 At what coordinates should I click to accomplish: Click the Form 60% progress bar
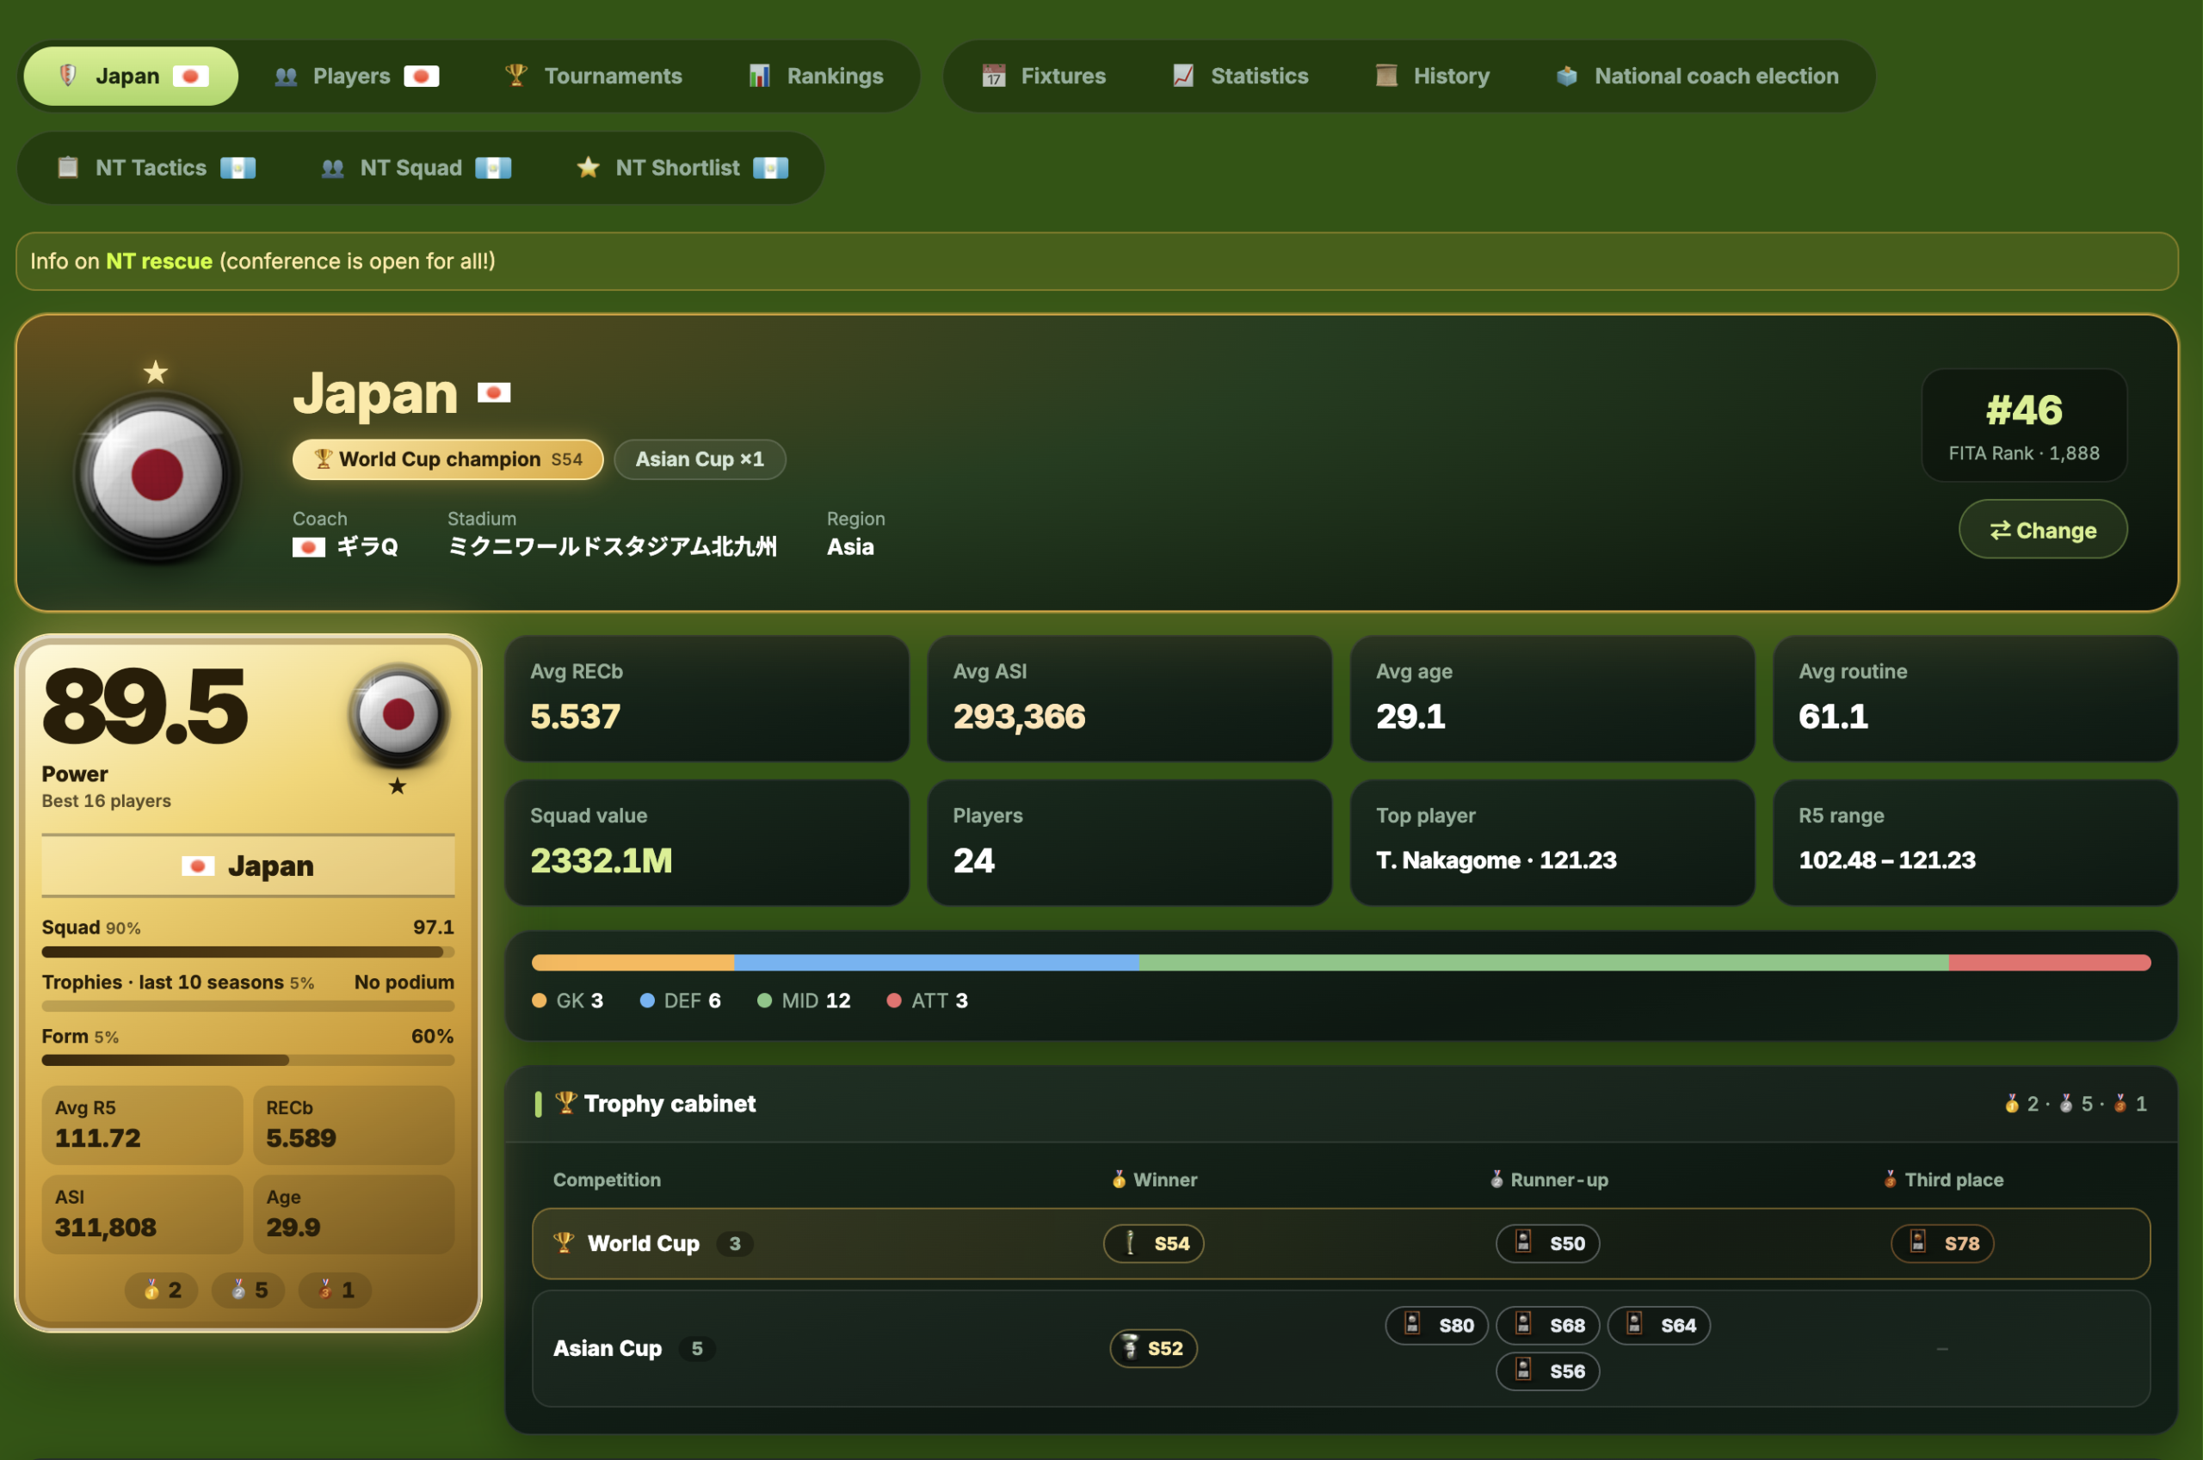pyautogui.click(x=248, y=1060)
